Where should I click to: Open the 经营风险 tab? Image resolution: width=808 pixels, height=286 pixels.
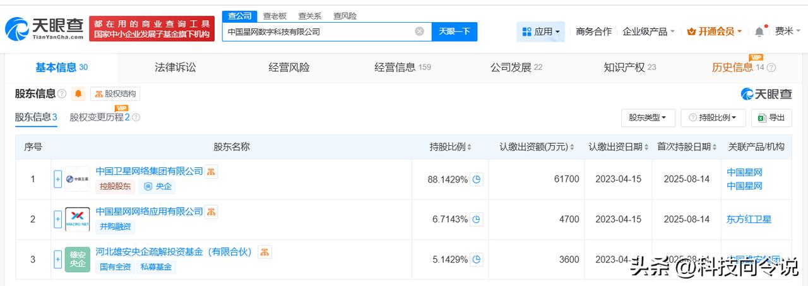(289, 68)
